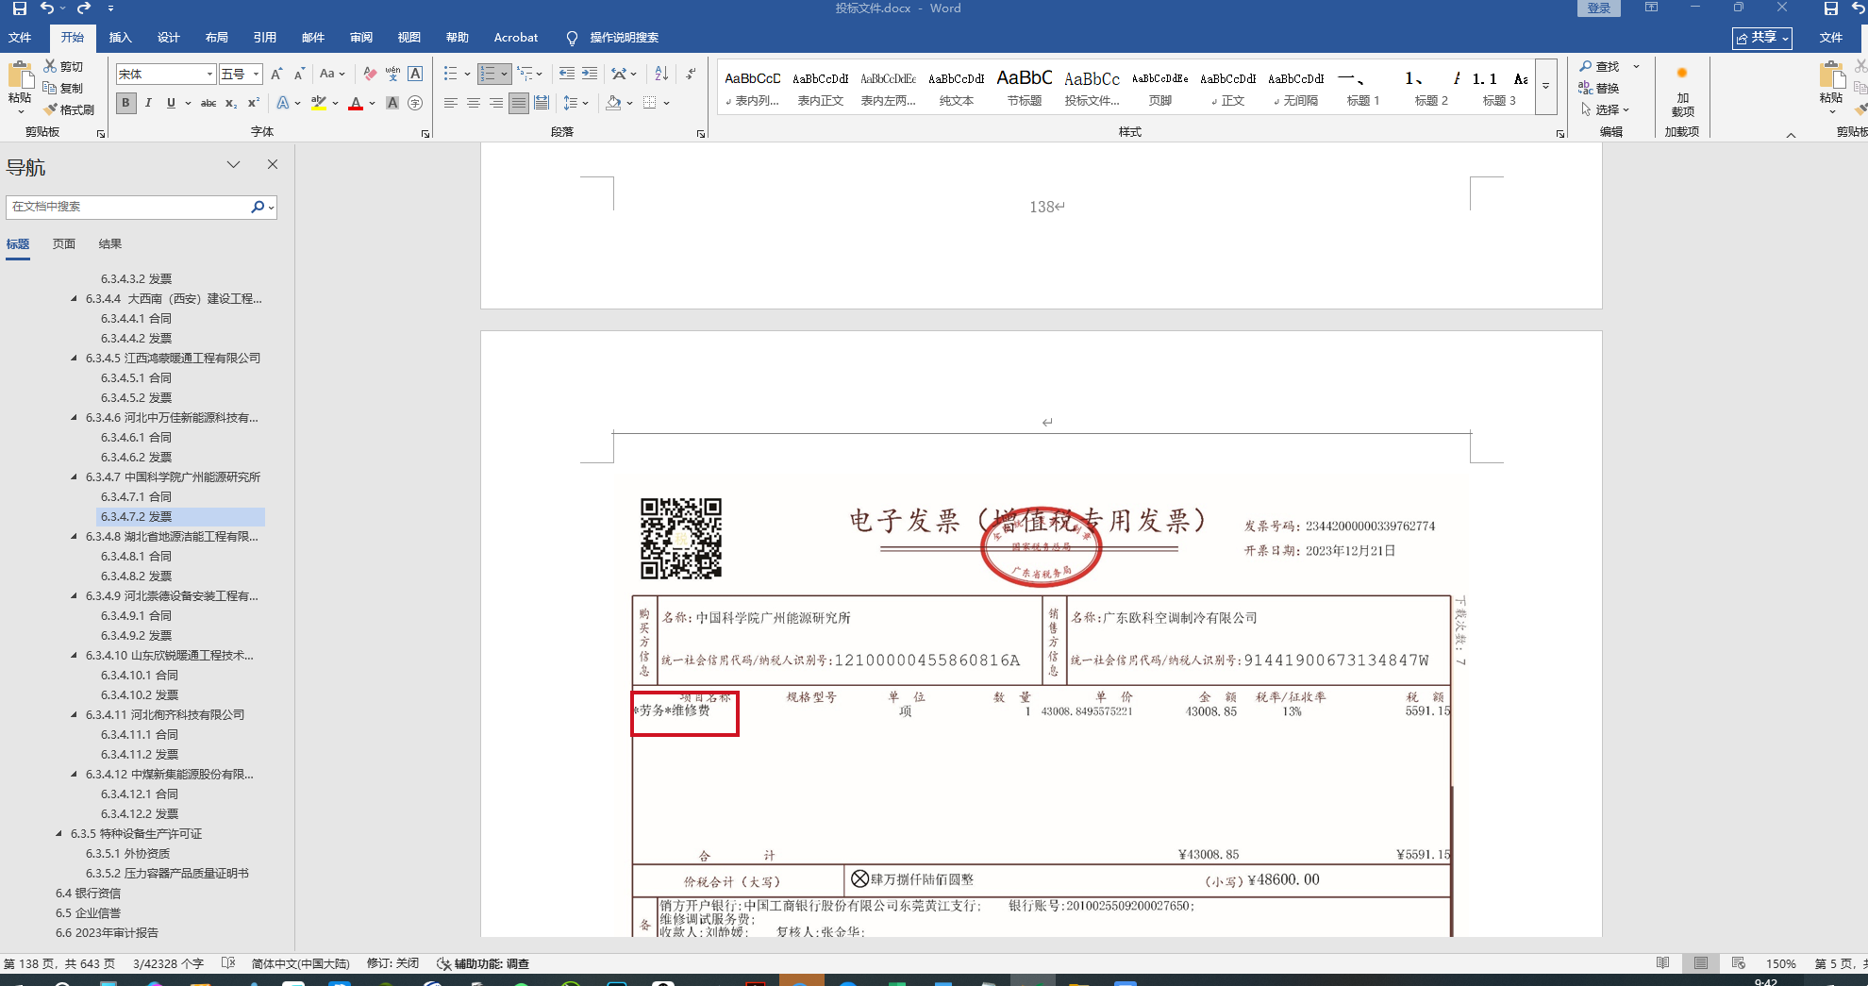Click the 共享 (Share) button
This screenshot has height=986, width=1868.
click(x=1762, y=38)
